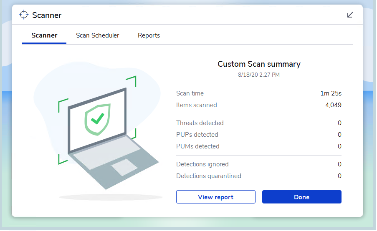Click the PUMs detected label

coord(197,146)
